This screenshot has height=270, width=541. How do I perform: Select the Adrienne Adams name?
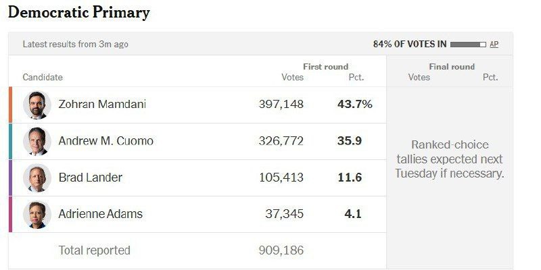tap(101, 214)
